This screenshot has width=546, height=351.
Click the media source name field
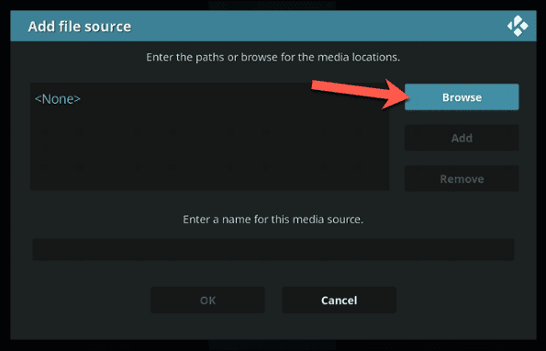[273, 249]
